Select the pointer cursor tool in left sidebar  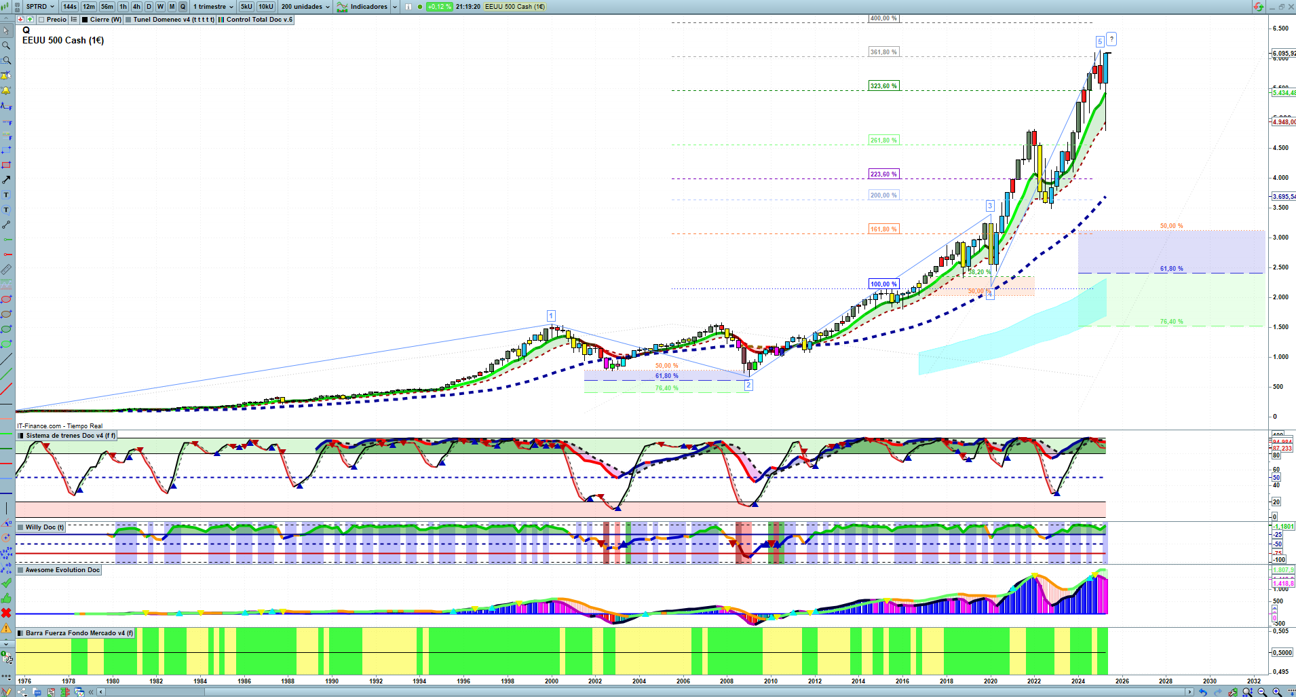pos(6,31)
